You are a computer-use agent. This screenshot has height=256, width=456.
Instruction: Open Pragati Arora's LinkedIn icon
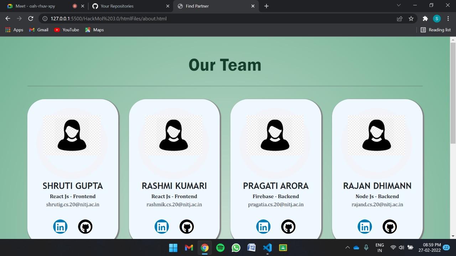click(x=263, y=226)
